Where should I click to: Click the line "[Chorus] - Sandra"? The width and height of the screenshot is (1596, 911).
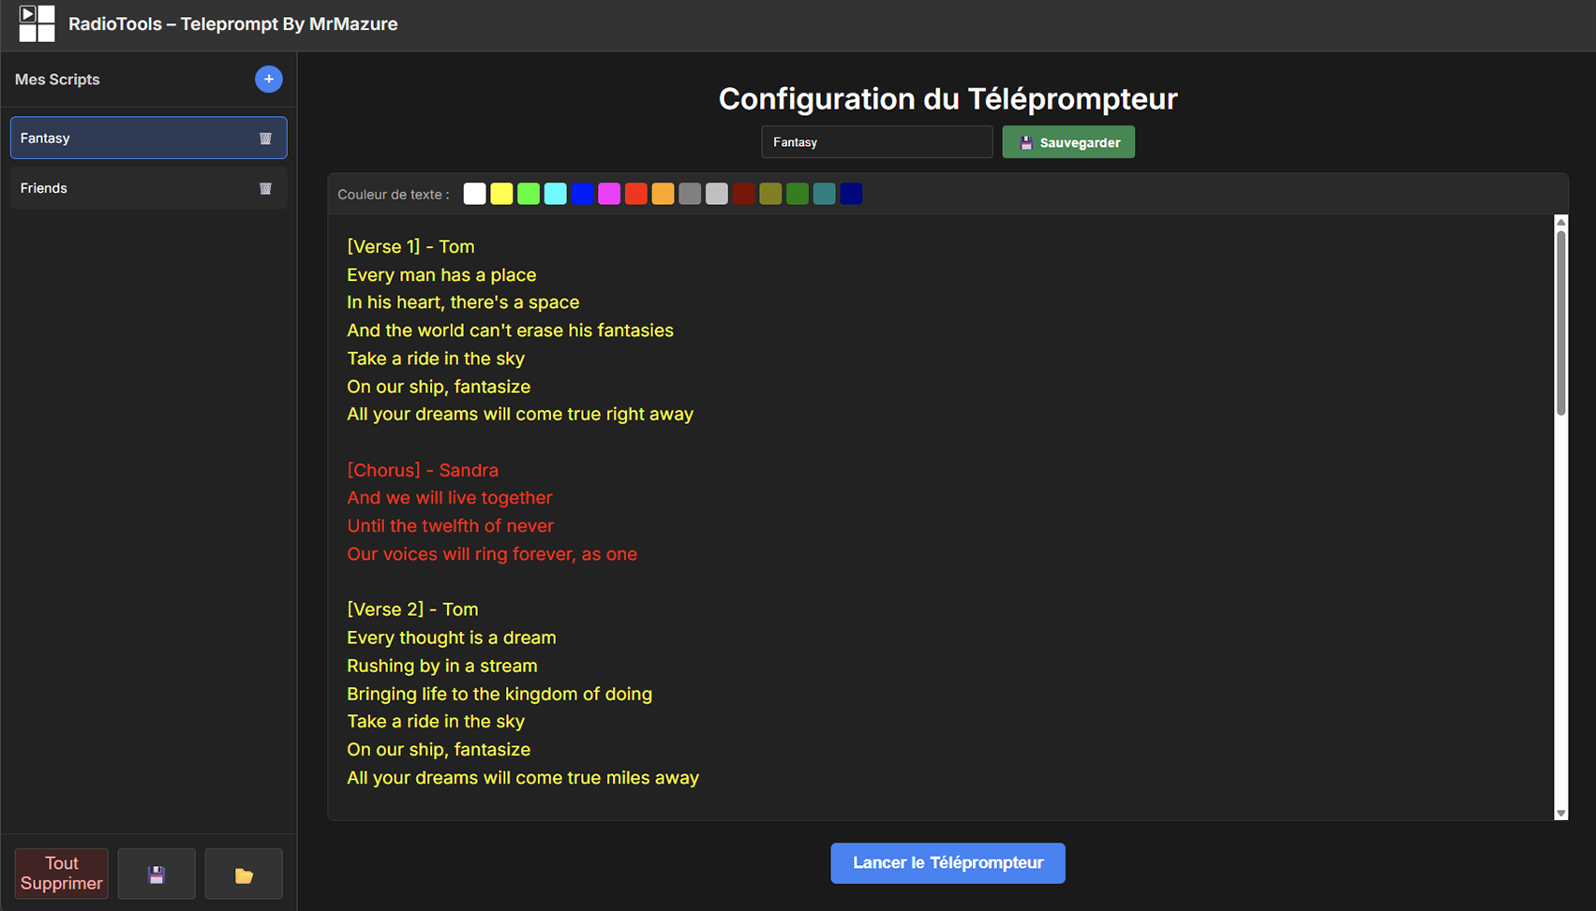click(423, 470)
